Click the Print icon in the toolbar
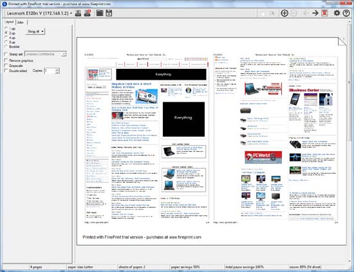This screenshot has width=354, height=272. pos(78,13)
